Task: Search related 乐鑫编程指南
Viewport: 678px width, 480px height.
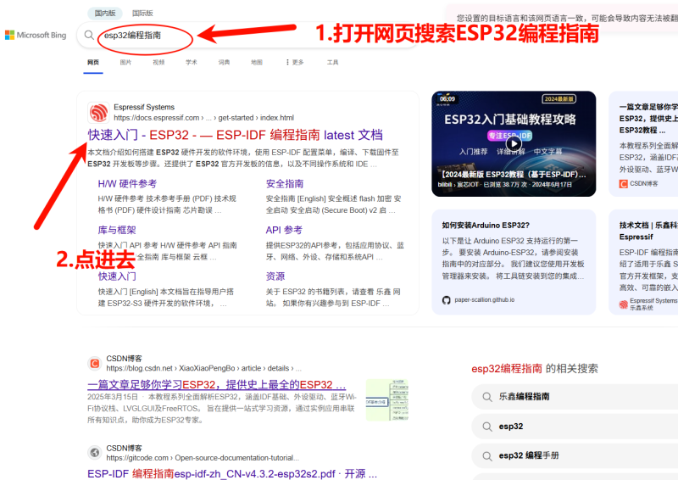Action: [575, 397]
